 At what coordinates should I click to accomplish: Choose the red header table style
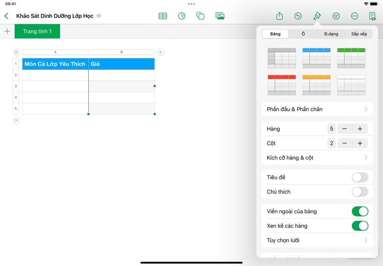[x=282, y=85]
